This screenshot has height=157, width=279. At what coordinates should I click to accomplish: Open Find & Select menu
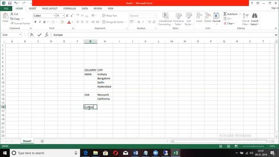click(255, 19)
